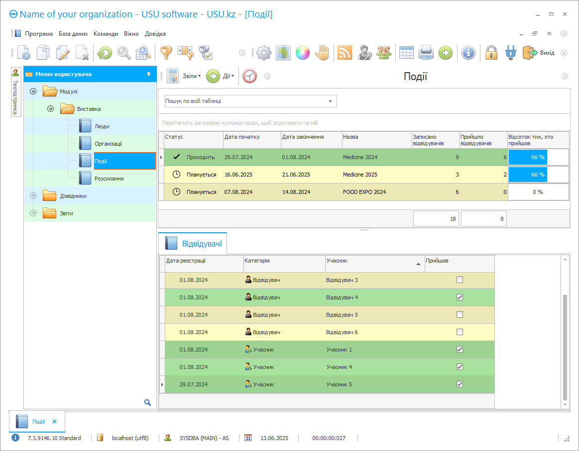Screen dimensions: 579x451
Task: Pin the Меню користувача panel
Action: 148,74
